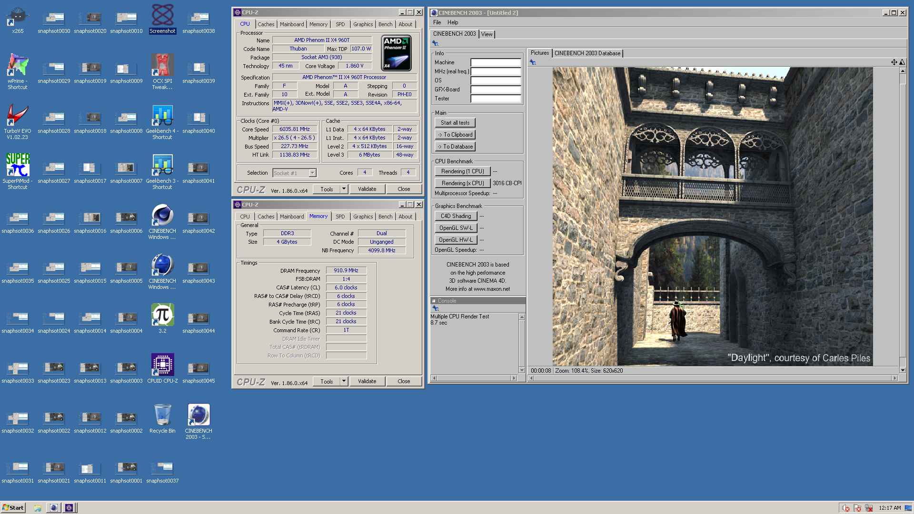Click the Pictures panel horizontal scrollbar
The width and height of the screenshot is (914, 514).
coord(713,378)
